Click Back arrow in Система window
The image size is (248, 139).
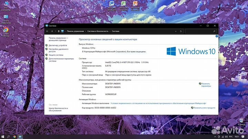tap(47, 31)
